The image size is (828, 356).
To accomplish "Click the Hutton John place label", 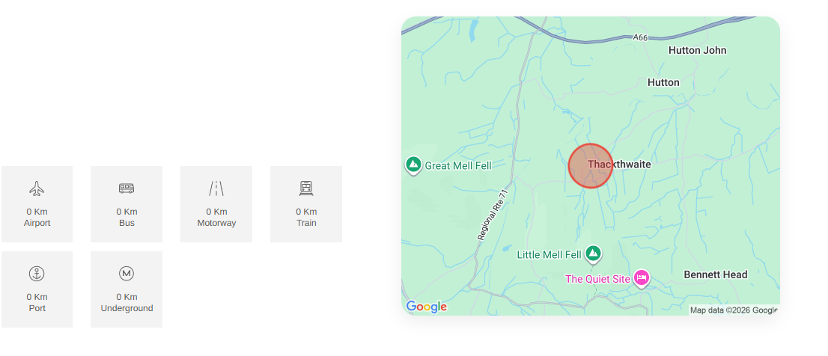I will pyautogui.click(x=697, y=50).
